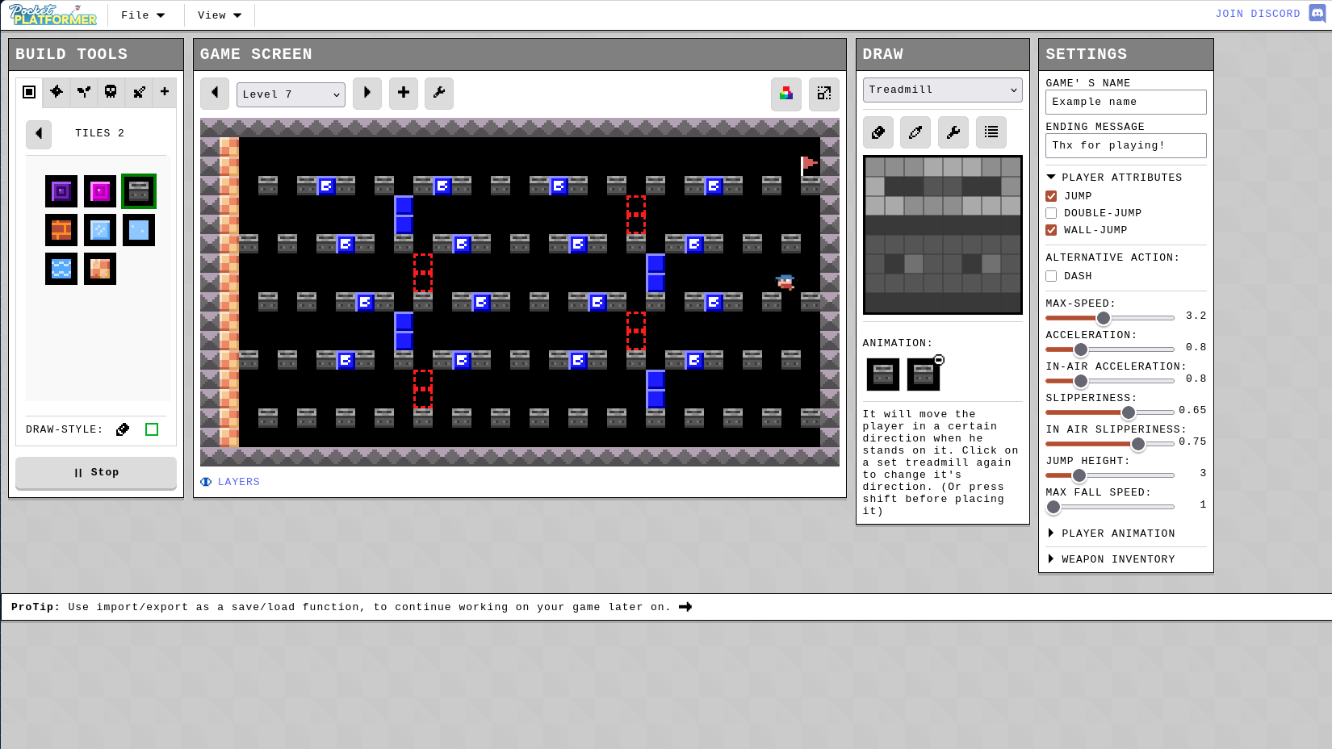
Task: Open level settings wrench next to plus
Action: pos(439,93)
